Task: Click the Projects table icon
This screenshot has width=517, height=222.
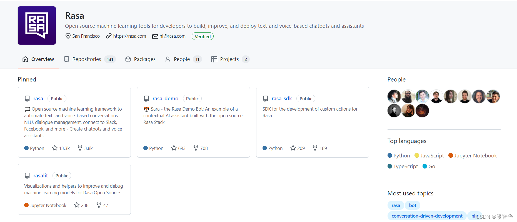Action: [x=214, y=59]
